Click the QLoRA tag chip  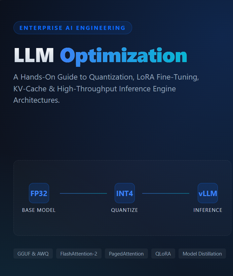click(x=163, y=254)
